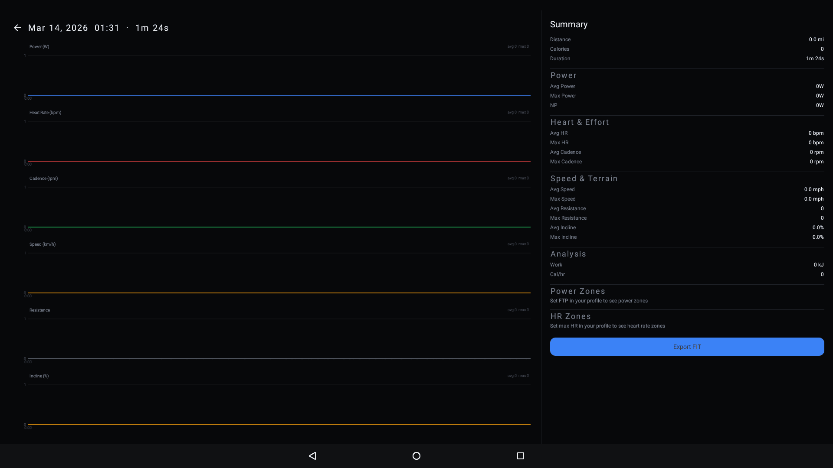Viewport: 833px width, 468px height.
Task: Click the green cadence graph line
Action: click(278, 227)
